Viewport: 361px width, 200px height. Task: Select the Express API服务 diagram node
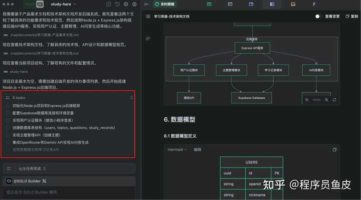[x=252, y=48]
